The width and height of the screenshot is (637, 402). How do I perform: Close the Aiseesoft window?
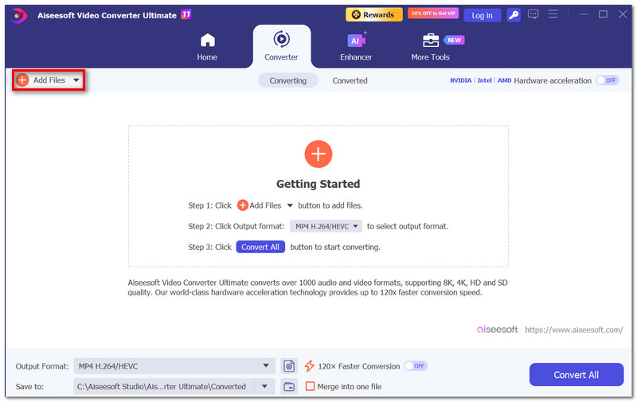point(623,14)
